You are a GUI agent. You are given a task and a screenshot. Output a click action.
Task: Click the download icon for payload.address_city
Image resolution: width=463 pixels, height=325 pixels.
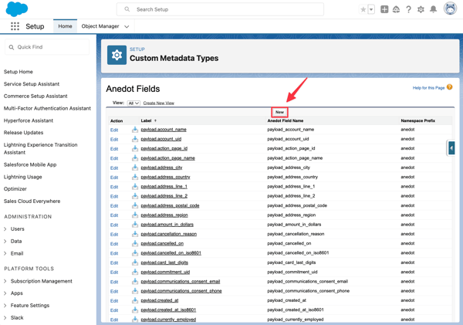[134, 168]
